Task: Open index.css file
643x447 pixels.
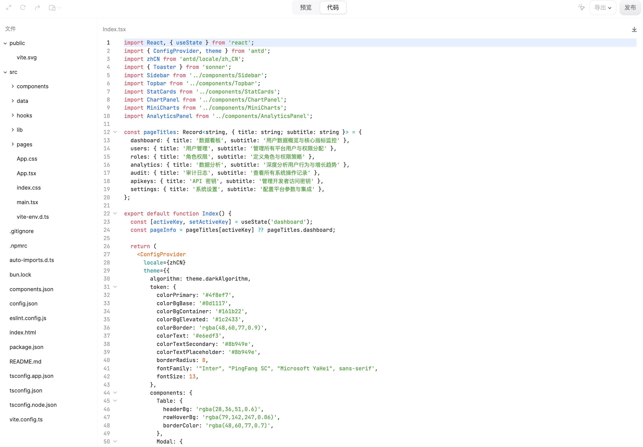Action: point(29,188)
